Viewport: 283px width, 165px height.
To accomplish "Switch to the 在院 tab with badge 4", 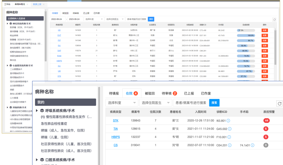I will [132, 93].
